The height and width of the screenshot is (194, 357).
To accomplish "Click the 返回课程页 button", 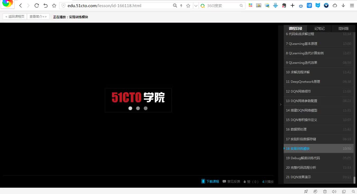I will (15, 17).
